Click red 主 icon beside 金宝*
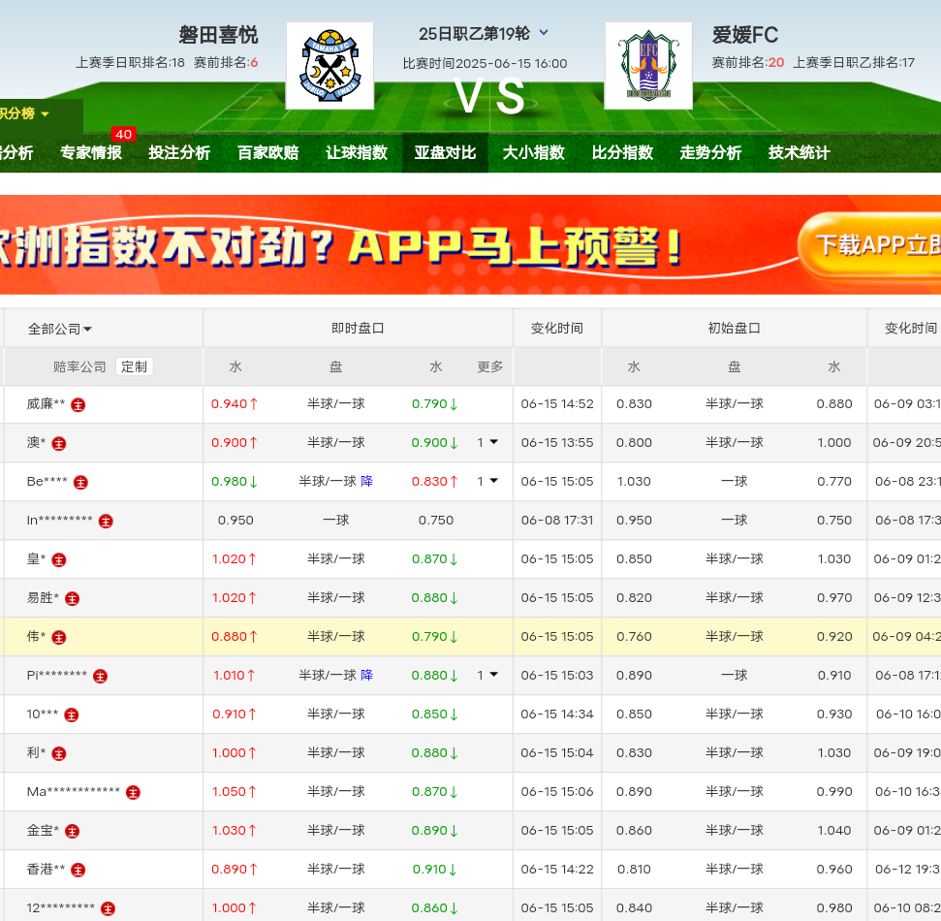Image resolution: width=941 pixels, height=921 pixels. [72, 831]
